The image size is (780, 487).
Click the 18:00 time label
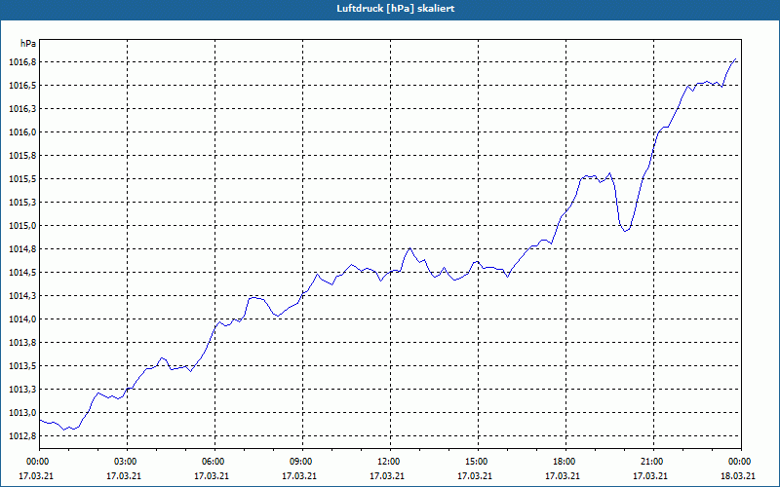click(x=565, y=462)
